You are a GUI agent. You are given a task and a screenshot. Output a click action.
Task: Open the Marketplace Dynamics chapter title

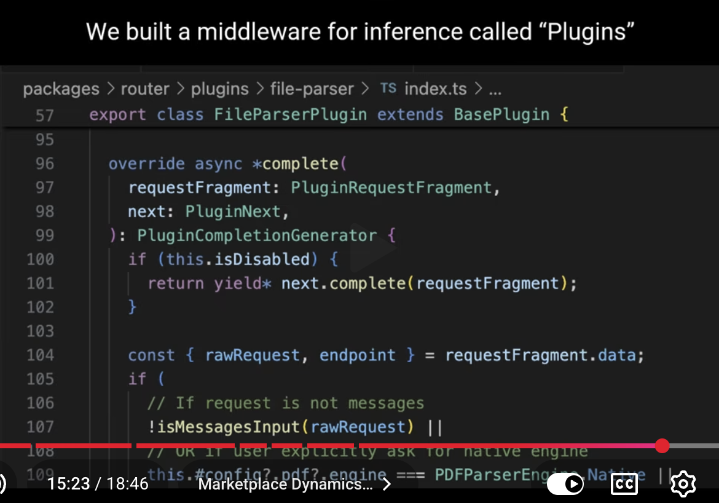pyautogui.click(x=285, y=484)
